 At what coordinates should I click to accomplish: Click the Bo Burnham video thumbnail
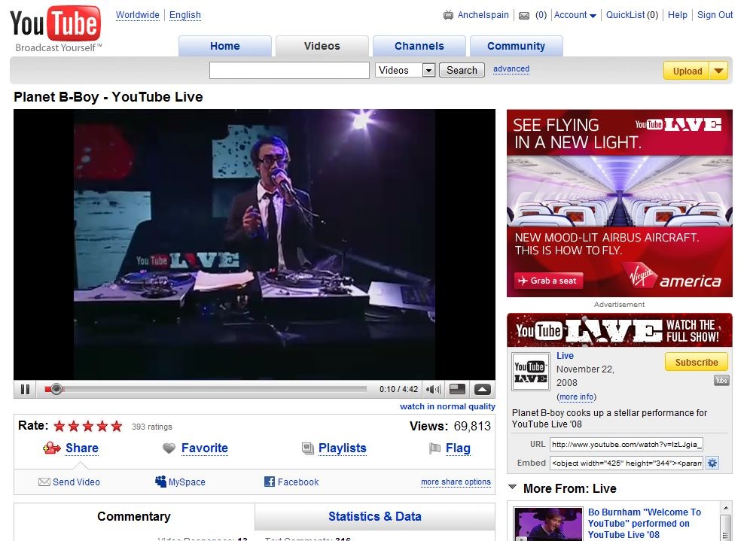(x=547, y=524)
